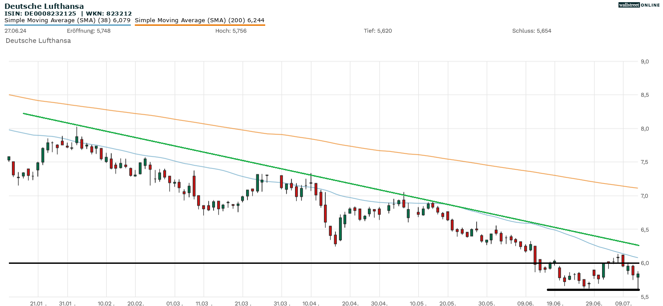Click the 10.02. date axis label

(106, 303)
